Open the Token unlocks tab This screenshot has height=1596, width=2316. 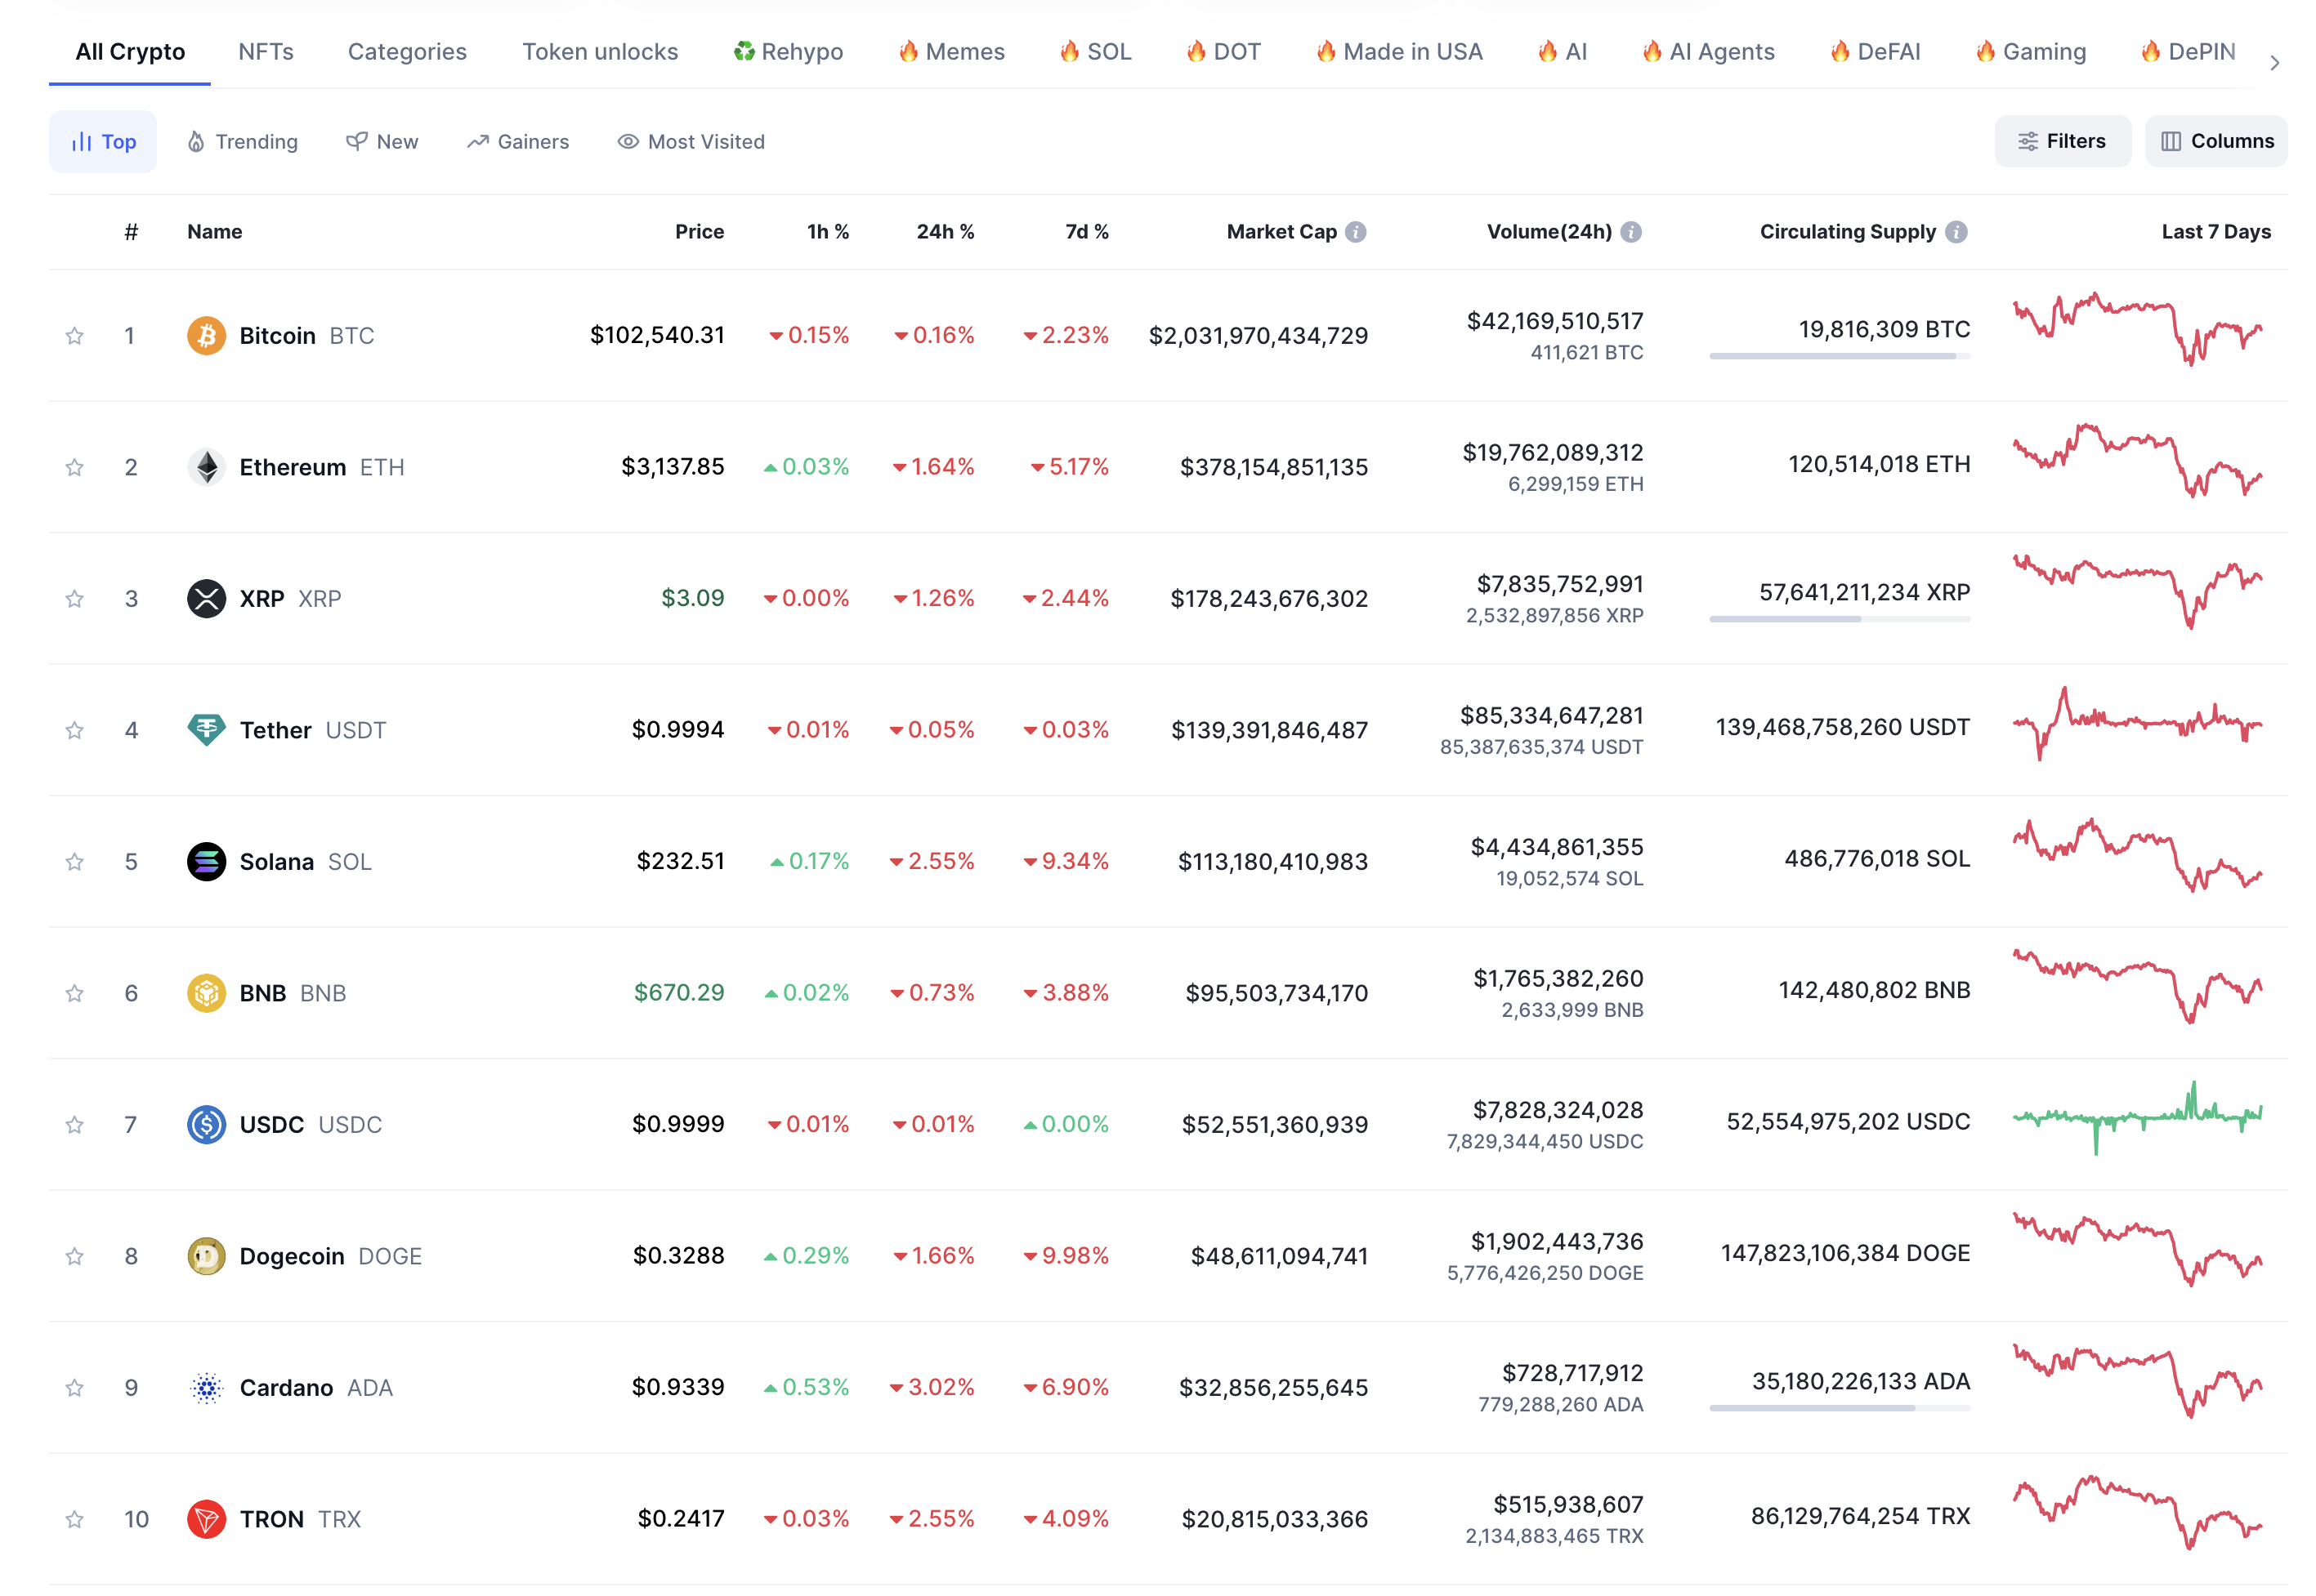[601, 51]
